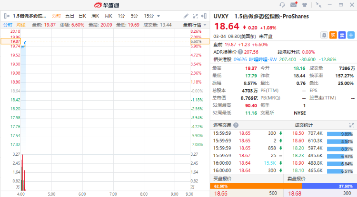Image resolution: width=357 pixels, height=197 pixels.
Task: Click the 19.87 price marker on chart axis
Action: point(11,41)
